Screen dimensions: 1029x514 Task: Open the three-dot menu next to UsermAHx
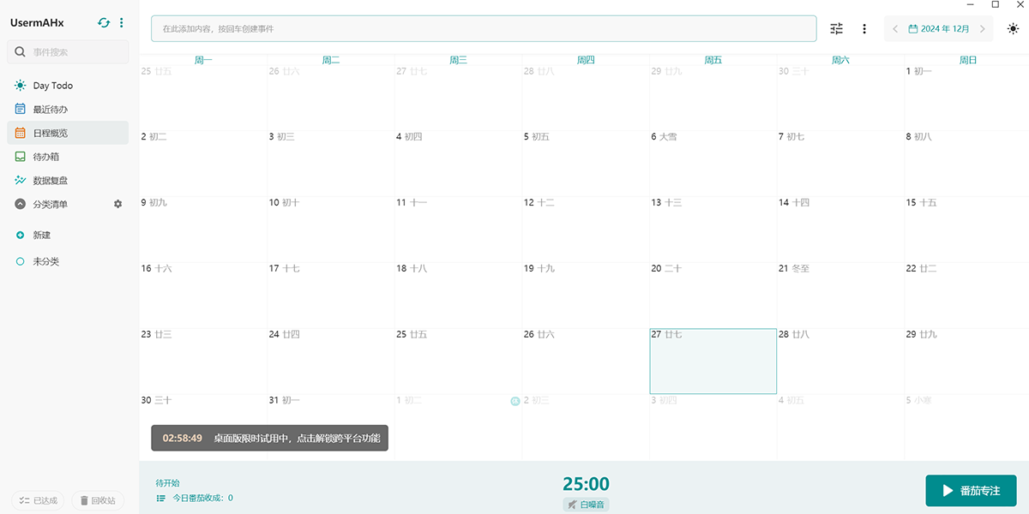pos(121,23)
